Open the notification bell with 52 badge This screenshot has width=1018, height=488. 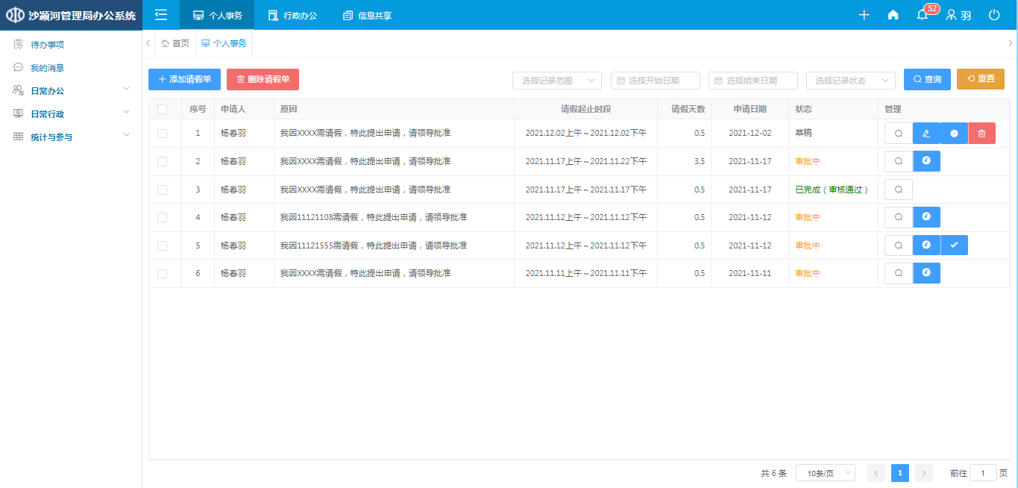(923, 16)
